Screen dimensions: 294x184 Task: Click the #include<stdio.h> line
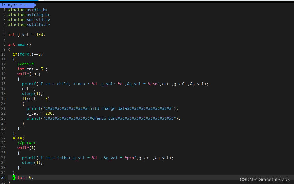[28, 10]
